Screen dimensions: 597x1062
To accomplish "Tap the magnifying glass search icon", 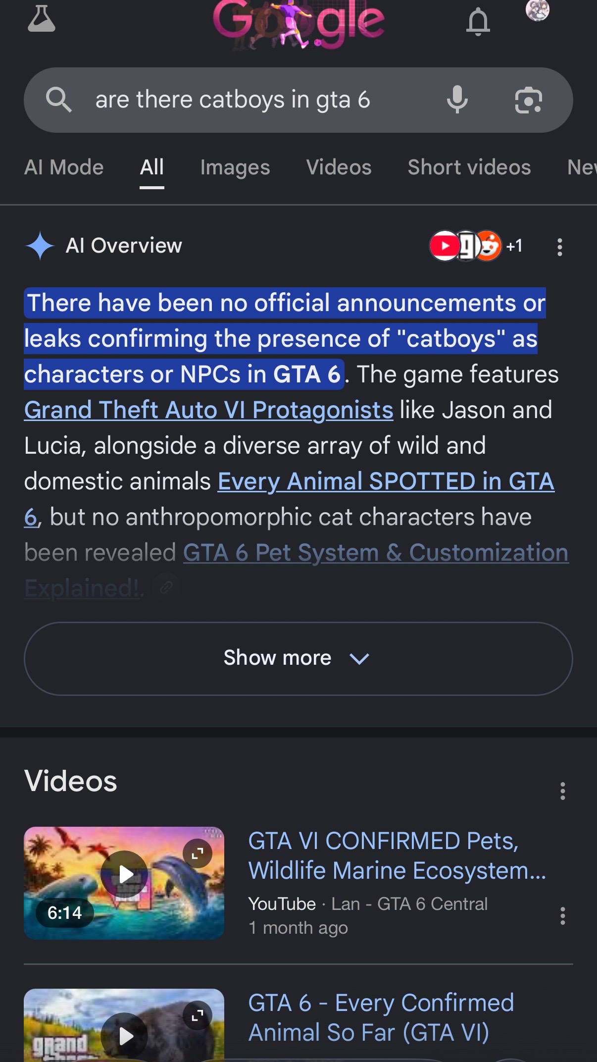I will [59, 100].
